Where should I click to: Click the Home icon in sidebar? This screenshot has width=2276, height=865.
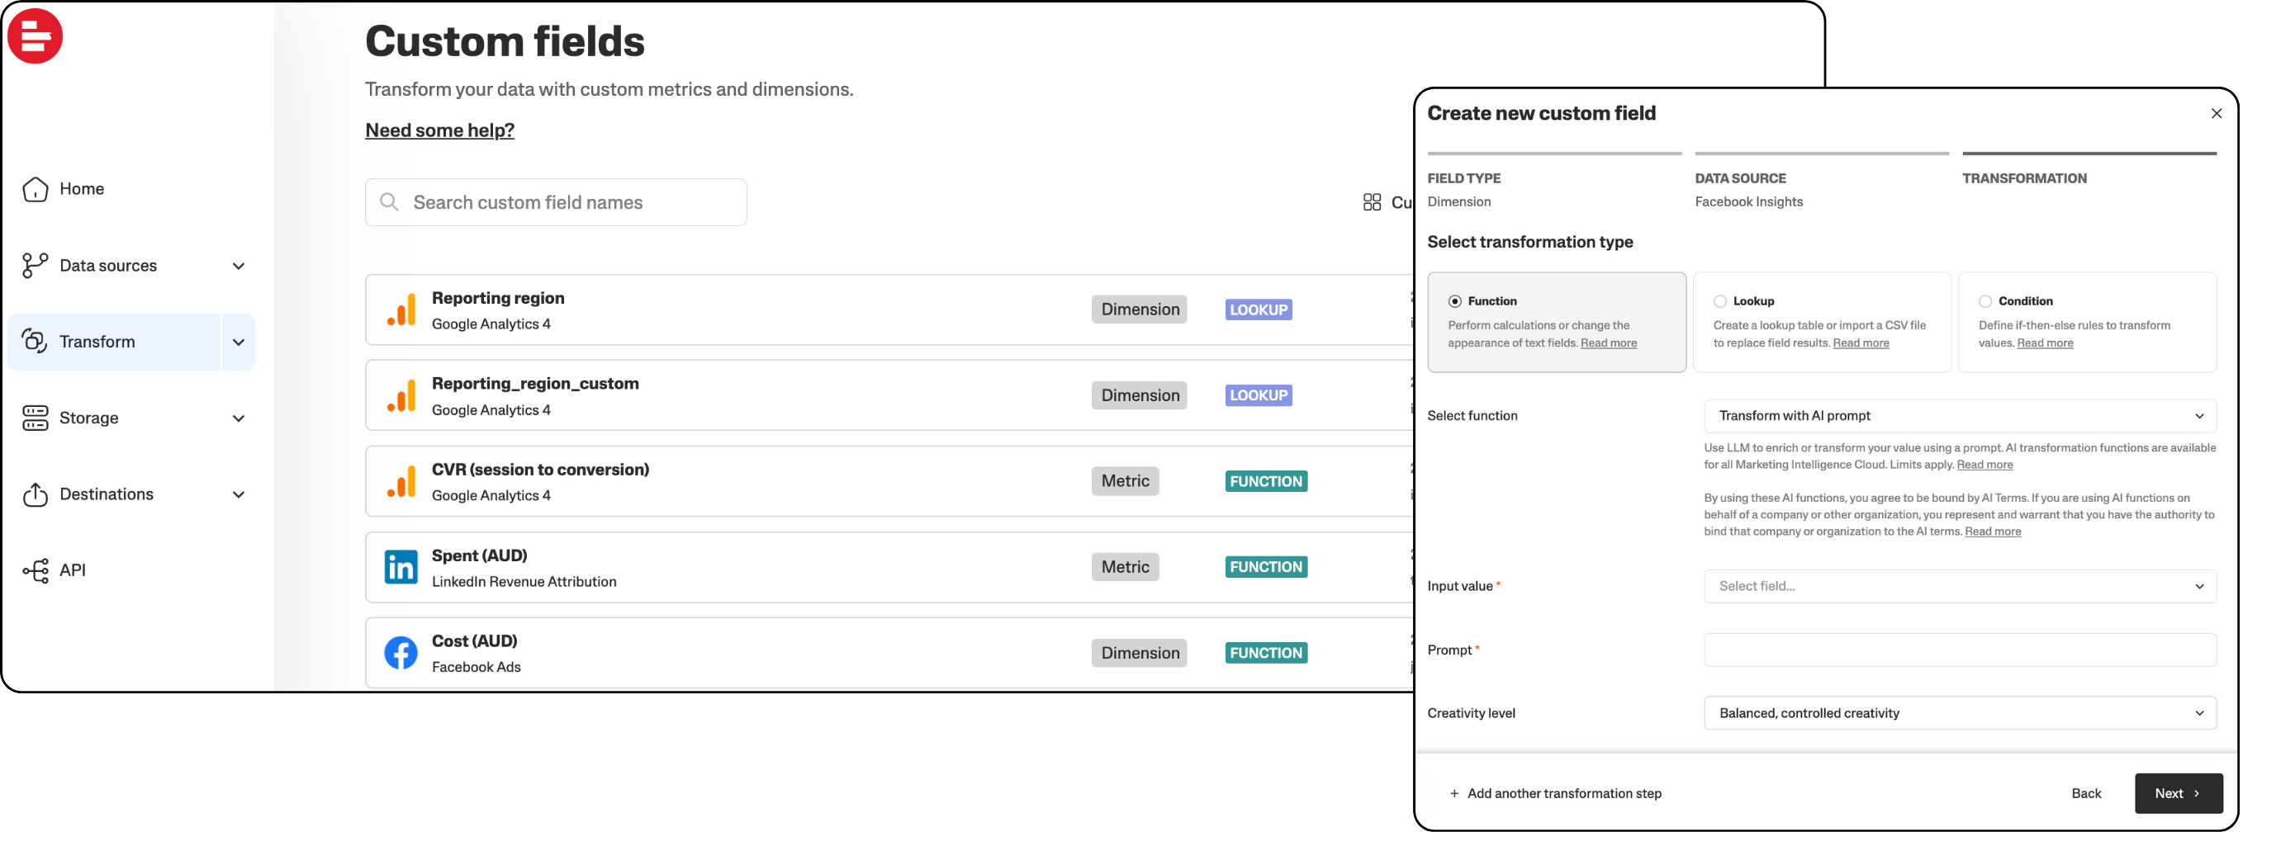36,189
